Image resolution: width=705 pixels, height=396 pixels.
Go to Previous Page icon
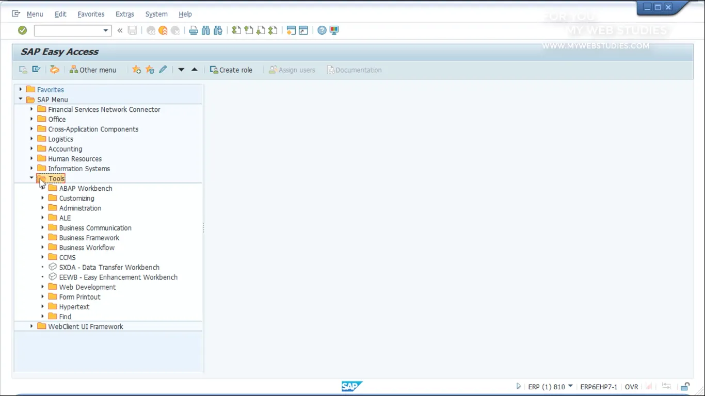(x=249, y=30)
